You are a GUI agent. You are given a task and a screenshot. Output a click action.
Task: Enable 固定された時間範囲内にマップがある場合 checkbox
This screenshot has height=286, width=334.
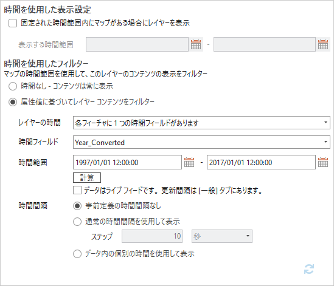tap(13, 23)
